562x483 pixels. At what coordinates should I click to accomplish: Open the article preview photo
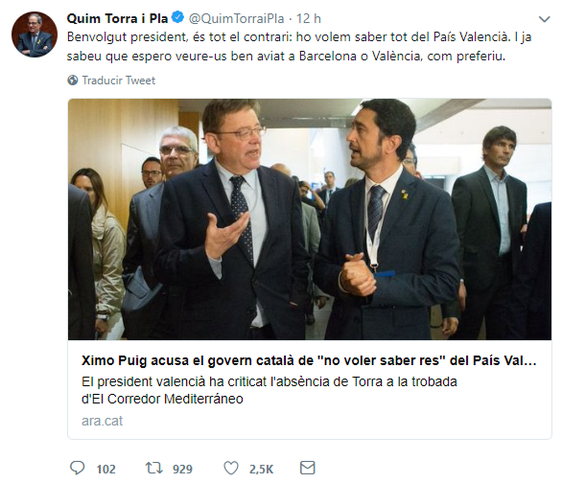click(x=309, y=219)
